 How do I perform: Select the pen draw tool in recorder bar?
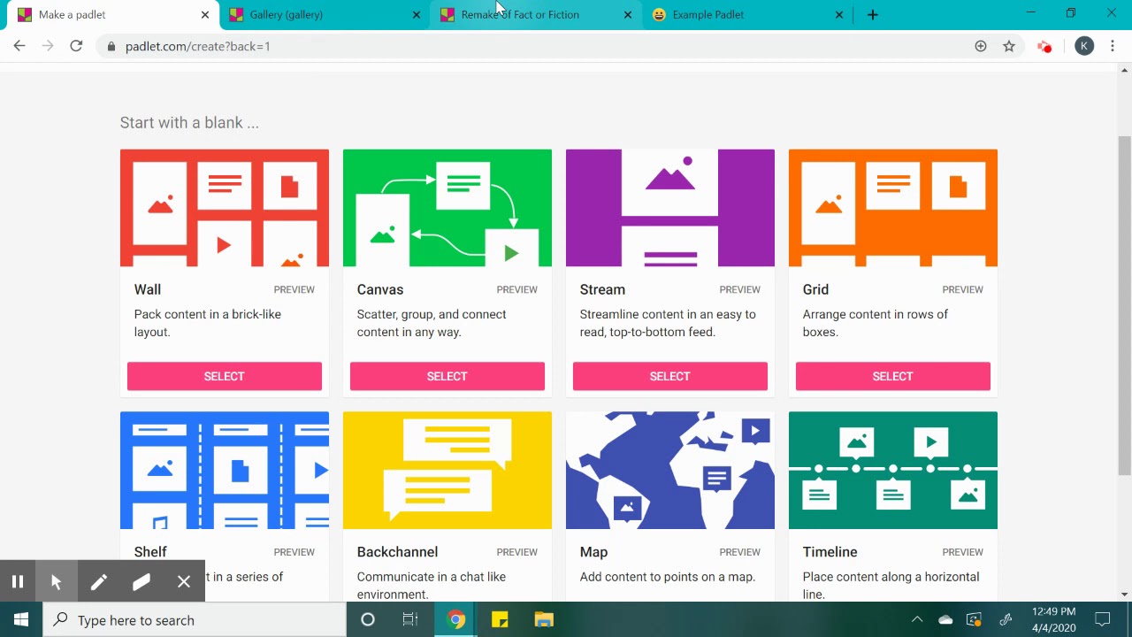pyautogui.click(x=98, y=581)
